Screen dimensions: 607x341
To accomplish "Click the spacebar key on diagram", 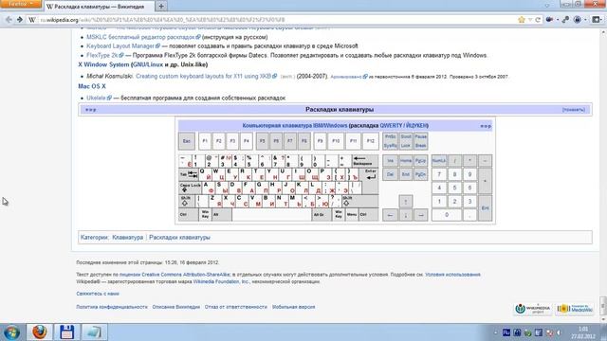I will (272, 215).
